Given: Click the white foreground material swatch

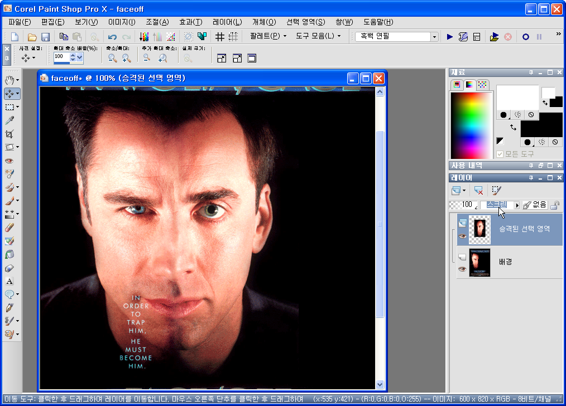Looking at the screenshot, I should point(517,98).
